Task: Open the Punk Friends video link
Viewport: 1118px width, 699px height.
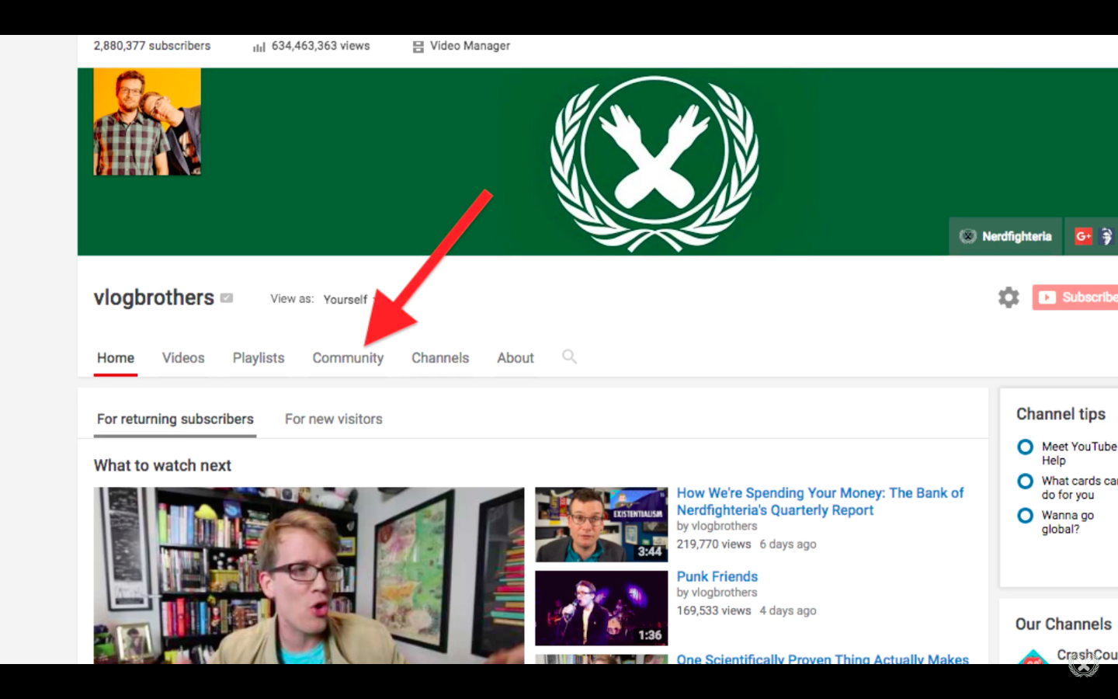Action: (717, 576)
